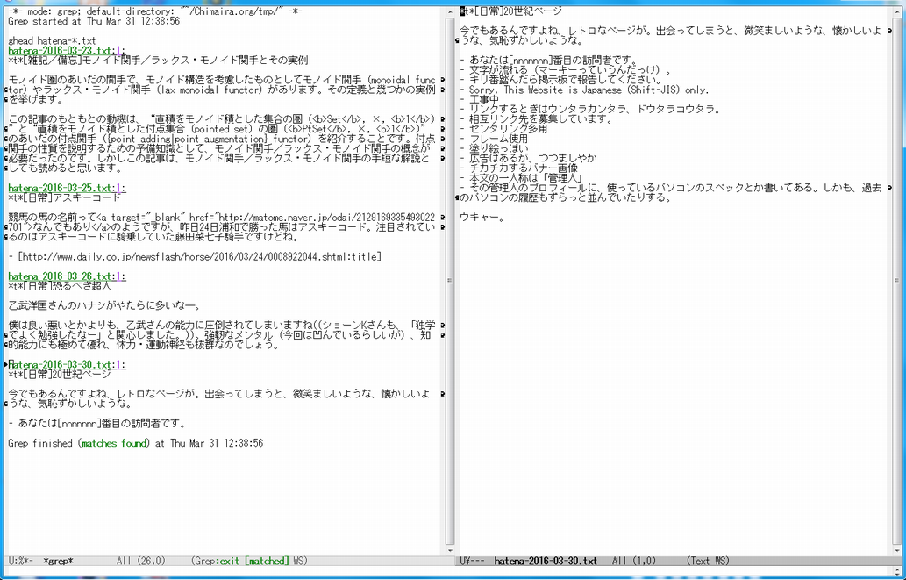Toggle the WS minor mode in left mode line

pyautogui.click(x=299, y=561)
